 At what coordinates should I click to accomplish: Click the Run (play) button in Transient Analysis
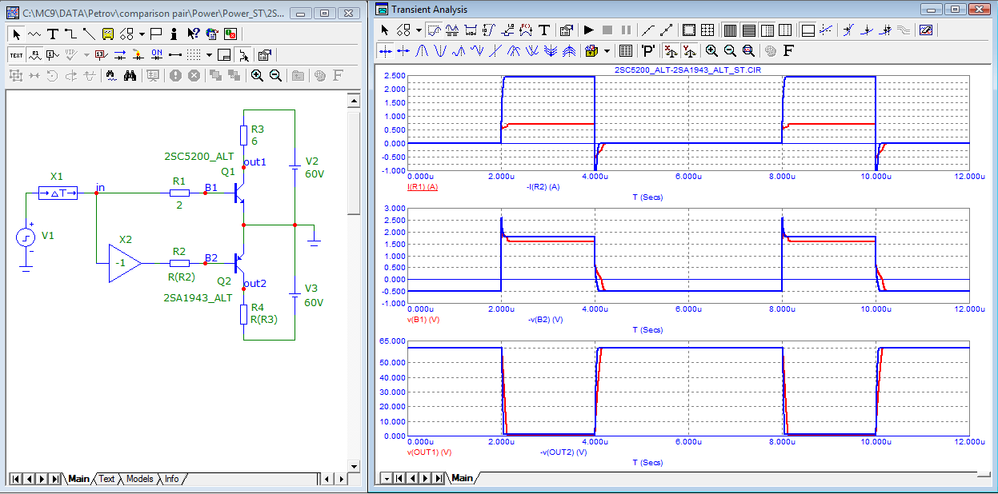tap(588, 30)
